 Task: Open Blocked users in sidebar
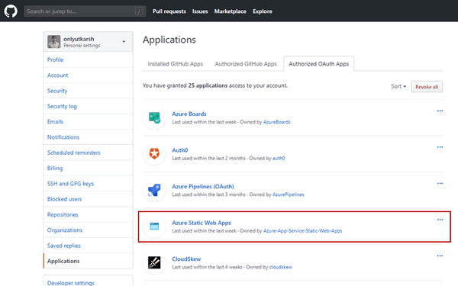[x=88, y=199]
